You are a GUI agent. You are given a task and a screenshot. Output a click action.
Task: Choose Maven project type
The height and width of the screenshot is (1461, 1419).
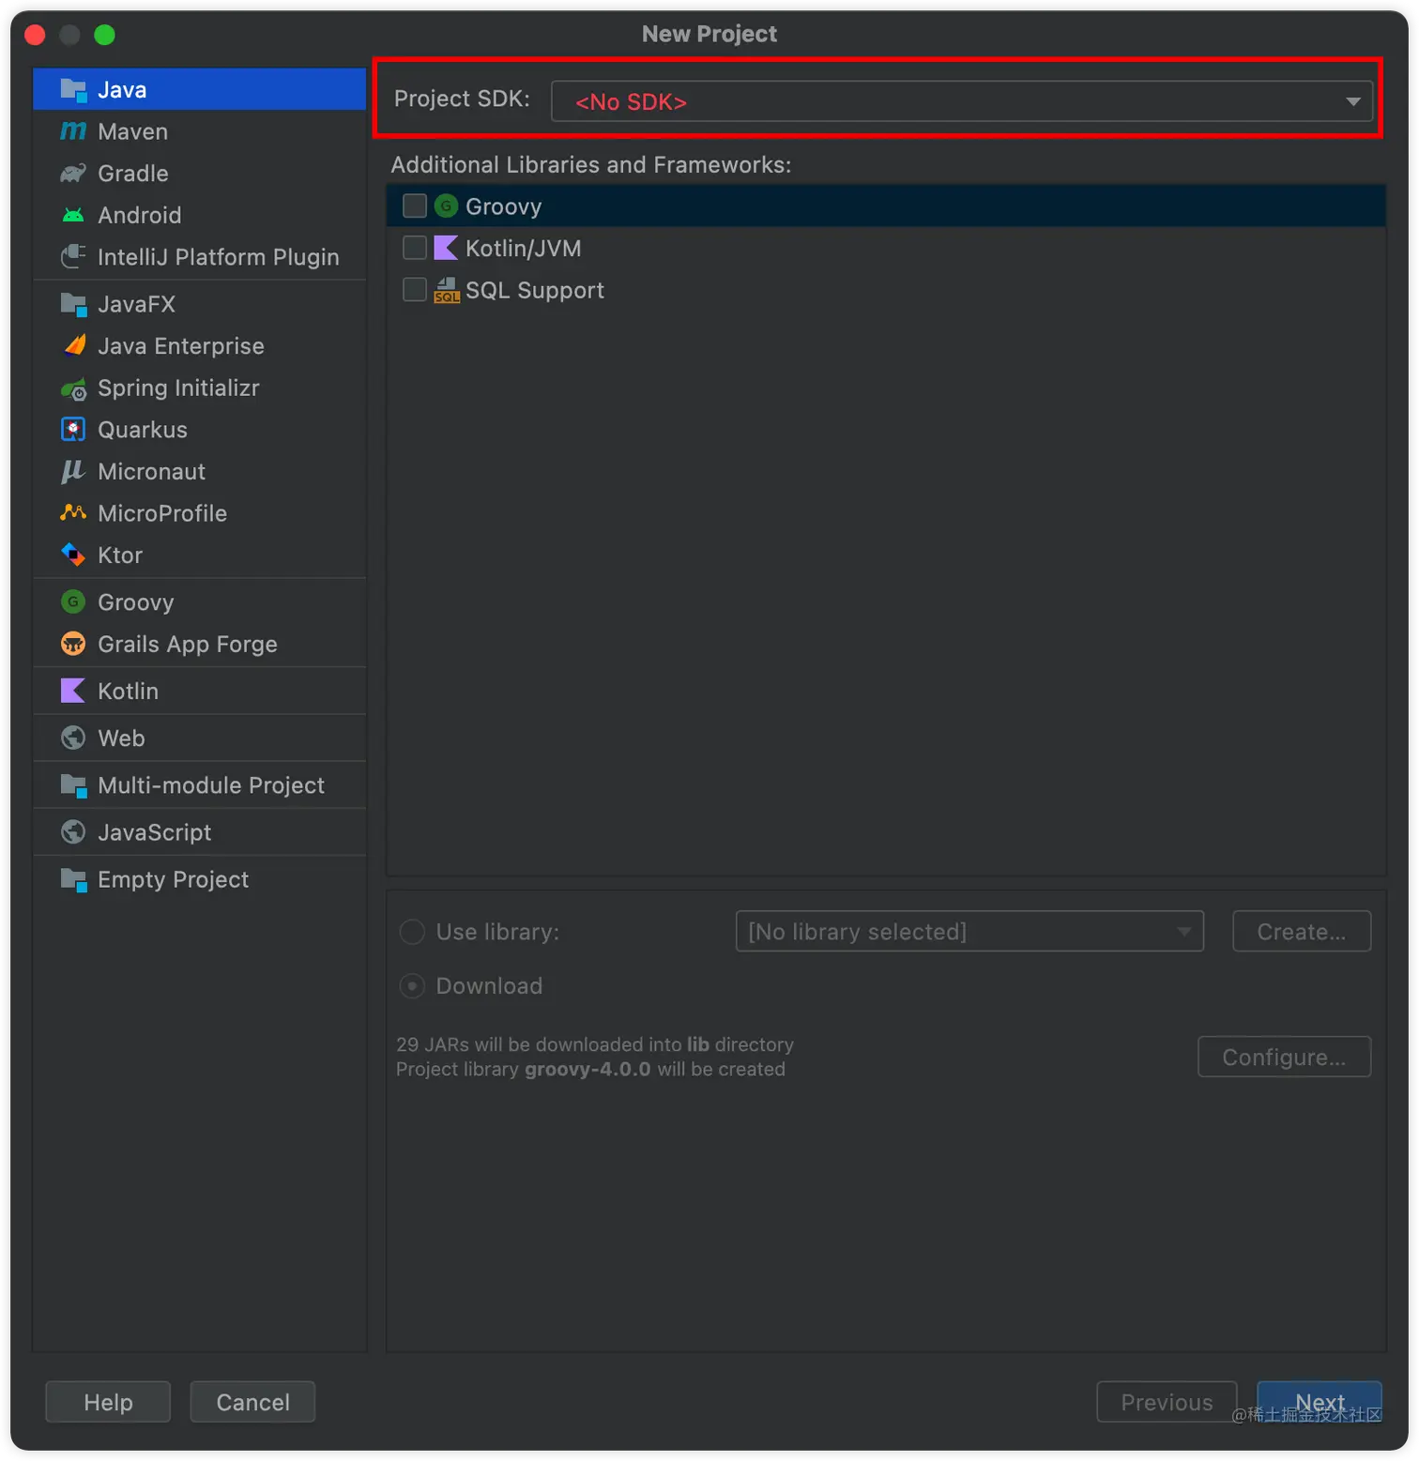(x=199, y=131)
